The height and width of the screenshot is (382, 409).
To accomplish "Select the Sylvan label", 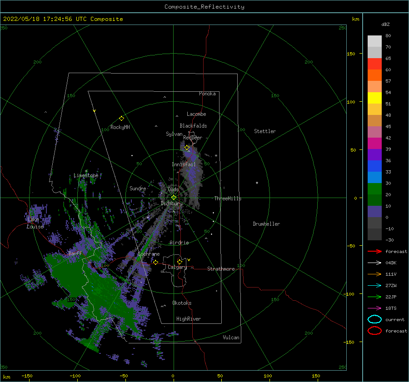I will 174,134.
